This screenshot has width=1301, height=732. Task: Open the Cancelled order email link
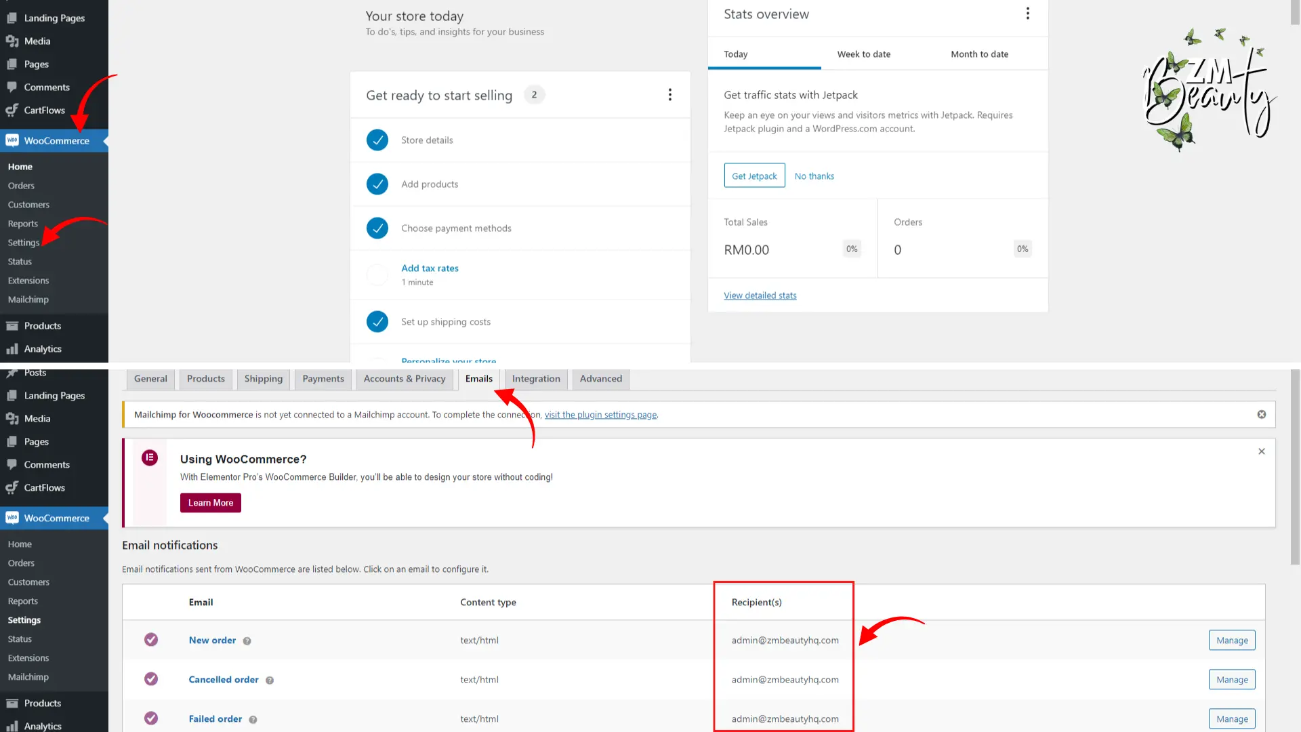[224, 680]
